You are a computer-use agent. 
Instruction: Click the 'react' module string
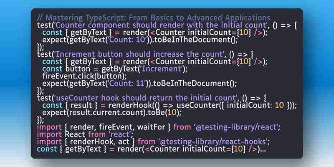(119, 134)
